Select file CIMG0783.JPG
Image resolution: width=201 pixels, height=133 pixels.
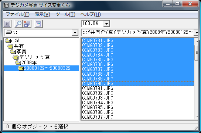point(138,50)
